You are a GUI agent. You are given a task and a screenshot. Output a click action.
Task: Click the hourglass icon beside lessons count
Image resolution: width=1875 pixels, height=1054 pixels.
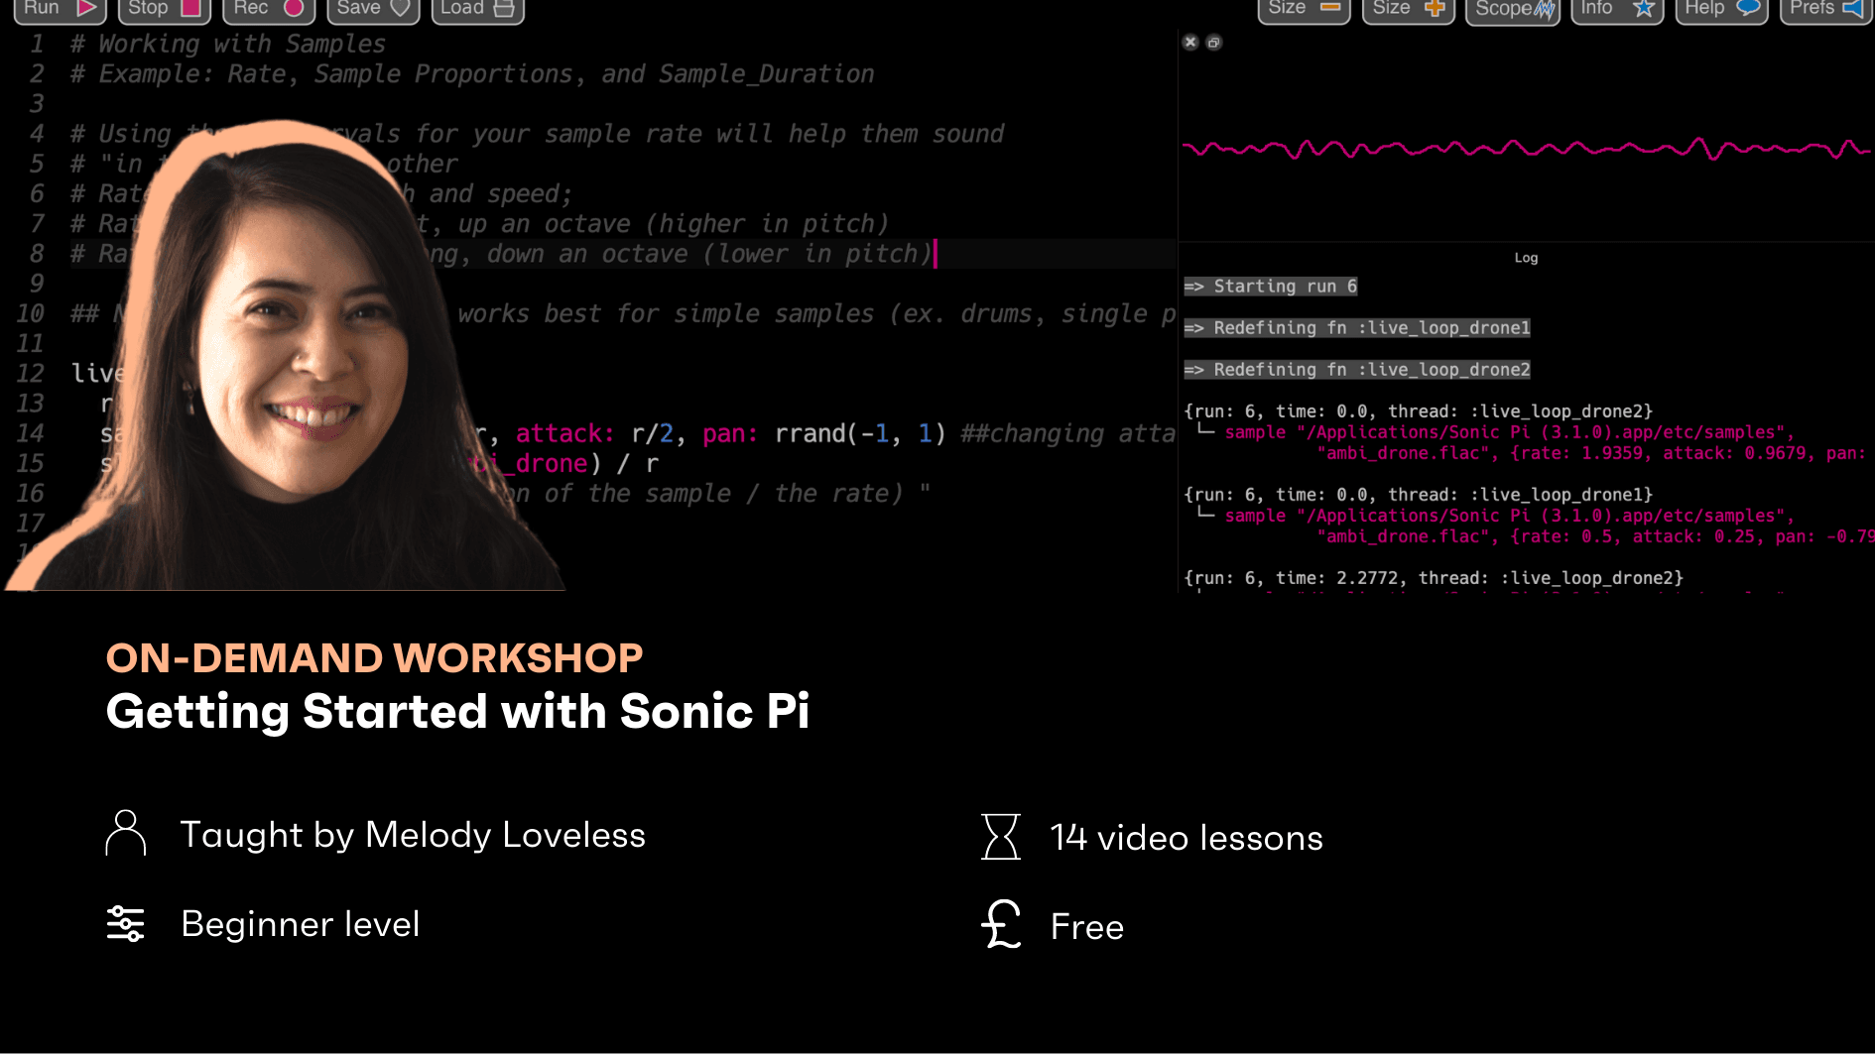click(1001, 837)
